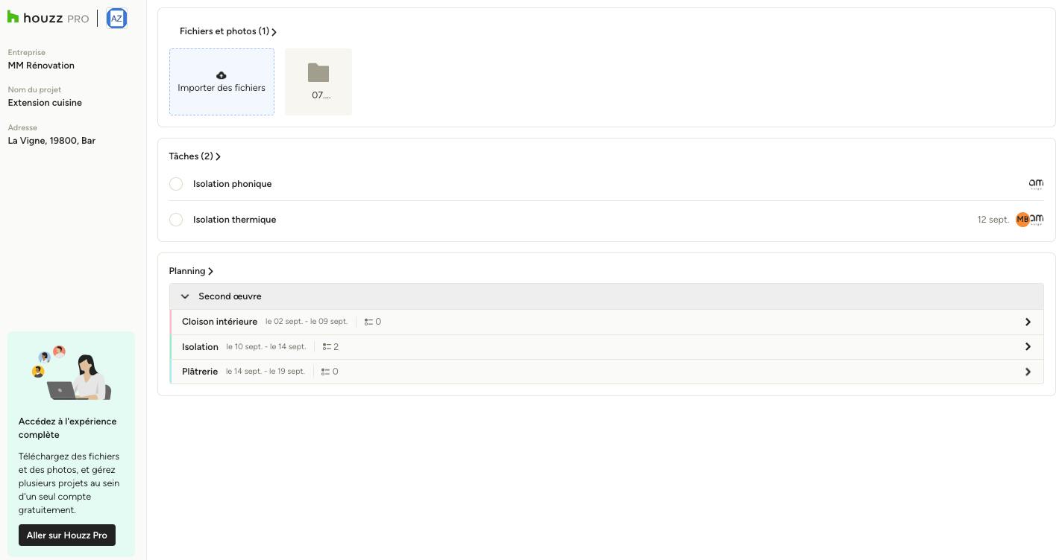
Task: Open the AZ account avatar
Action: point(116,19)
